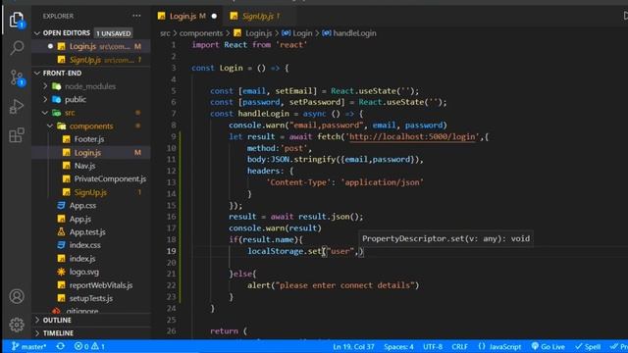The image size is (628, 353).
Task: Click the JavaScript language mode selector
Action: 499,346
